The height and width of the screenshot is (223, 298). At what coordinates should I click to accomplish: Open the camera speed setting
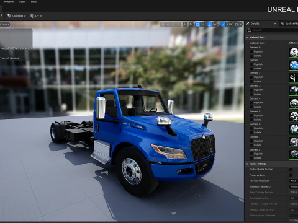point(238,25)
